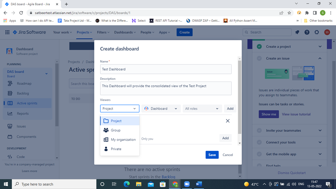Image resolution: width=336 pixels, height=189 pixels.
Task: Expand the All roles dropdown
Action: coord(202,109)
